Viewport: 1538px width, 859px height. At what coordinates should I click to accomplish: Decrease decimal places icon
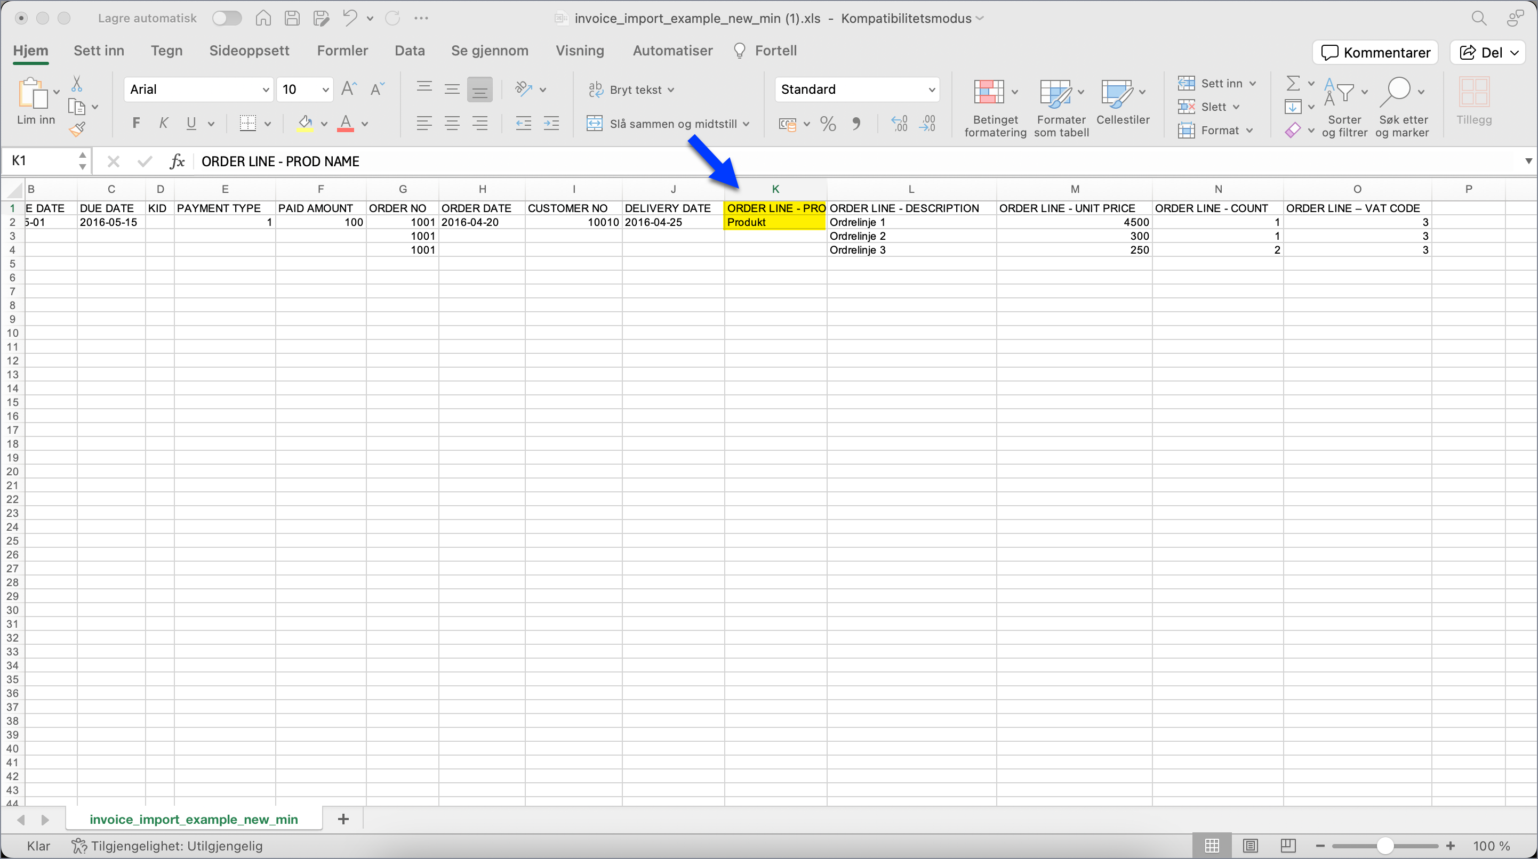tap(928, 124)
